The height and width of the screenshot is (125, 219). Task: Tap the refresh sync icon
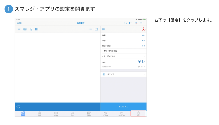pos(125,23)
